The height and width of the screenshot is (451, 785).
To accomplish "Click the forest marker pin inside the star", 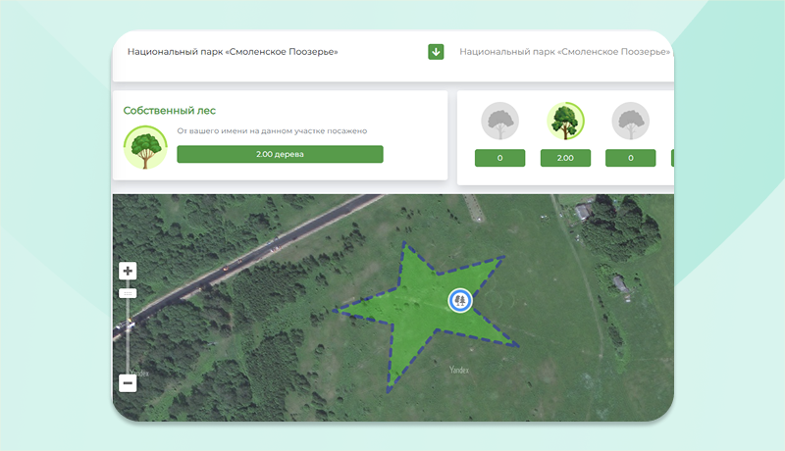I will pyautogui.click(x=459, y=300).
